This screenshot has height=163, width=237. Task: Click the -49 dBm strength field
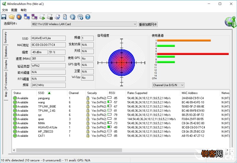pyautogui.click(x=39, y=52)
